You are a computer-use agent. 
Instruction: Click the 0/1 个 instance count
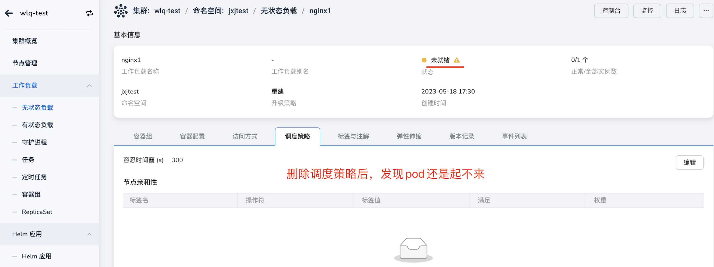[580, 60]
